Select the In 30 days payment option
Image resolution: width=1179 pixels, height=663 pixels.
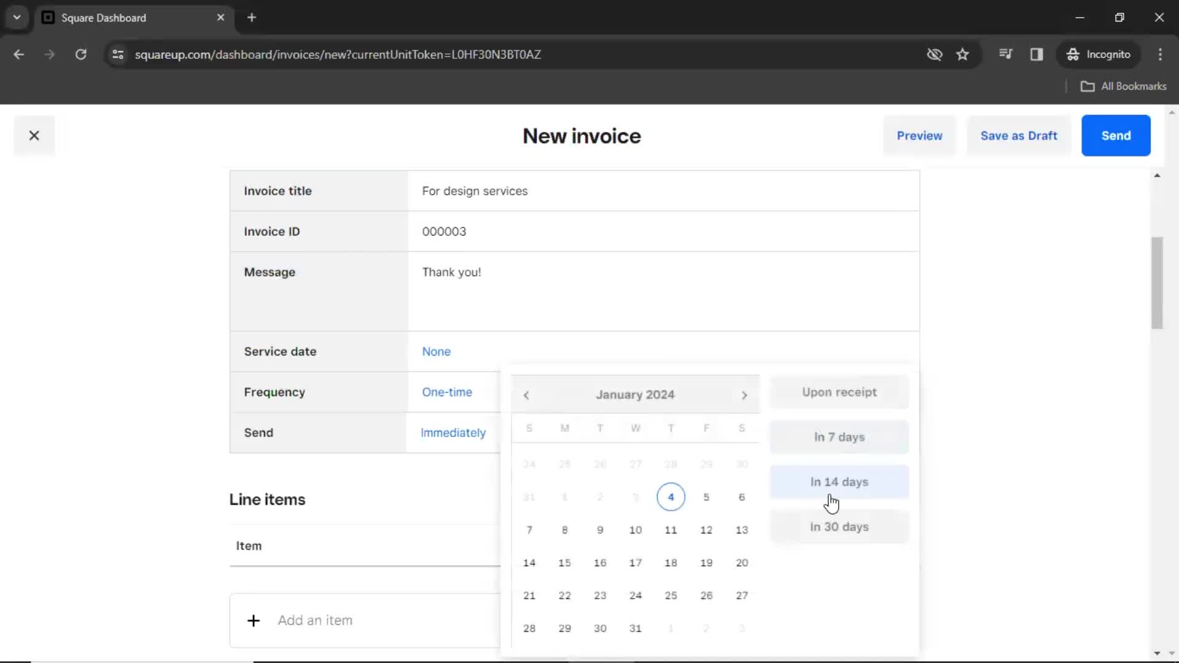click(x=839, y=526)
